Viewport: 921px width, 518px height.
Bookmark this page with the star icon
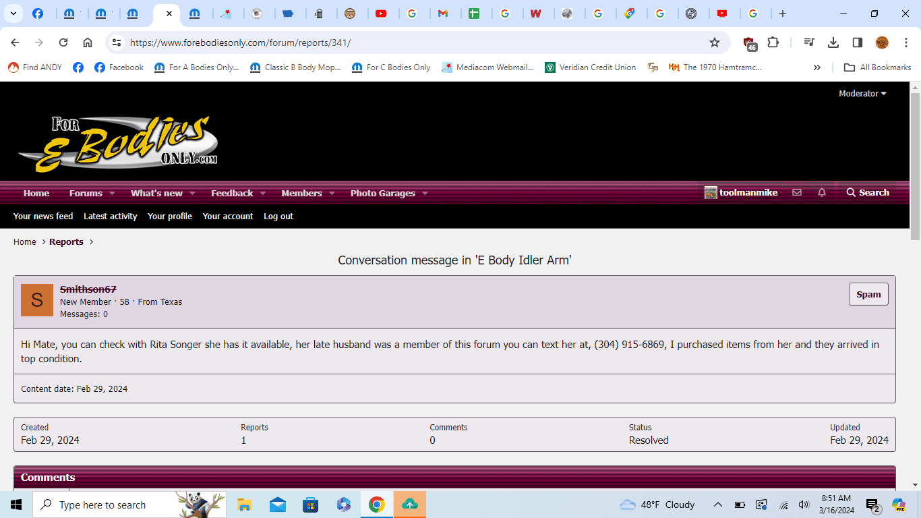715,42
